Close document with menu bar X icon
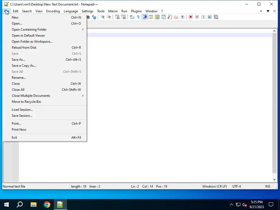The image size is (280, 210). (275, 11)
